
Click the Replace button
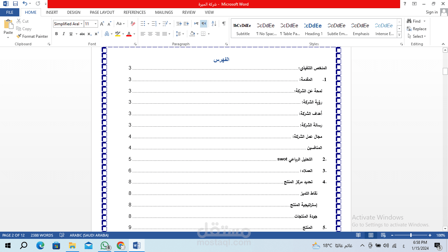pyautogui.click(x=417, y=29)
